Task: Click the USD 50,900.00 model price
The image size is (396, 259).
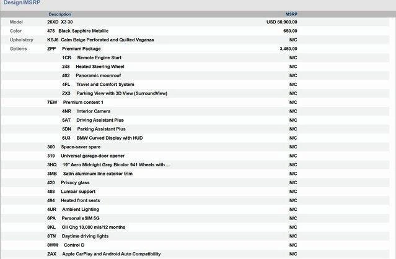Action: tap(281, 22)
